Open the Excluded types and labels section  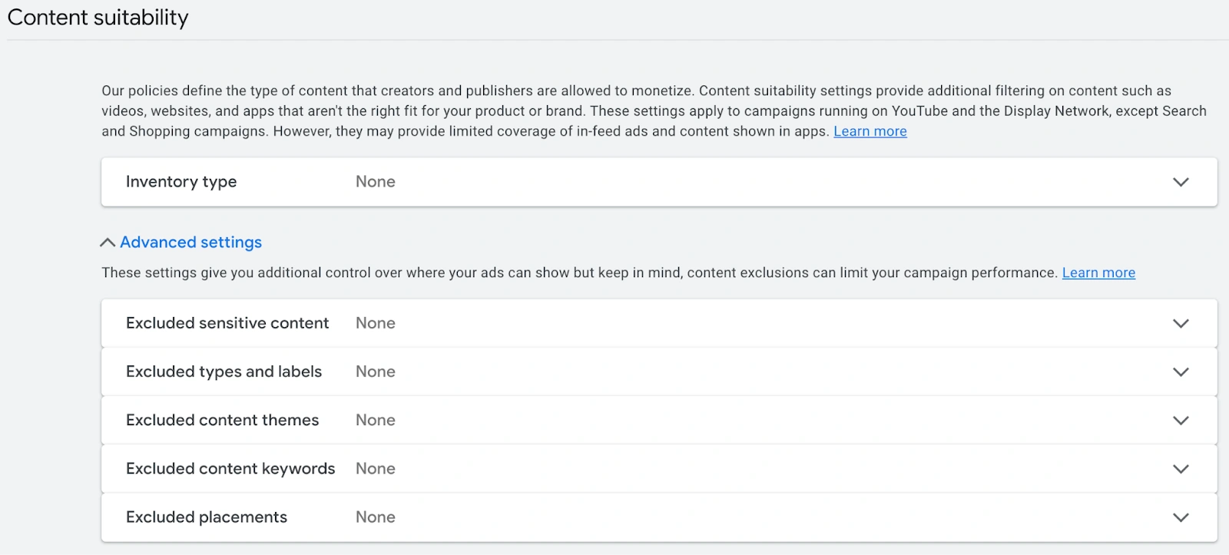pyautogui.click(x=224, y=372)
